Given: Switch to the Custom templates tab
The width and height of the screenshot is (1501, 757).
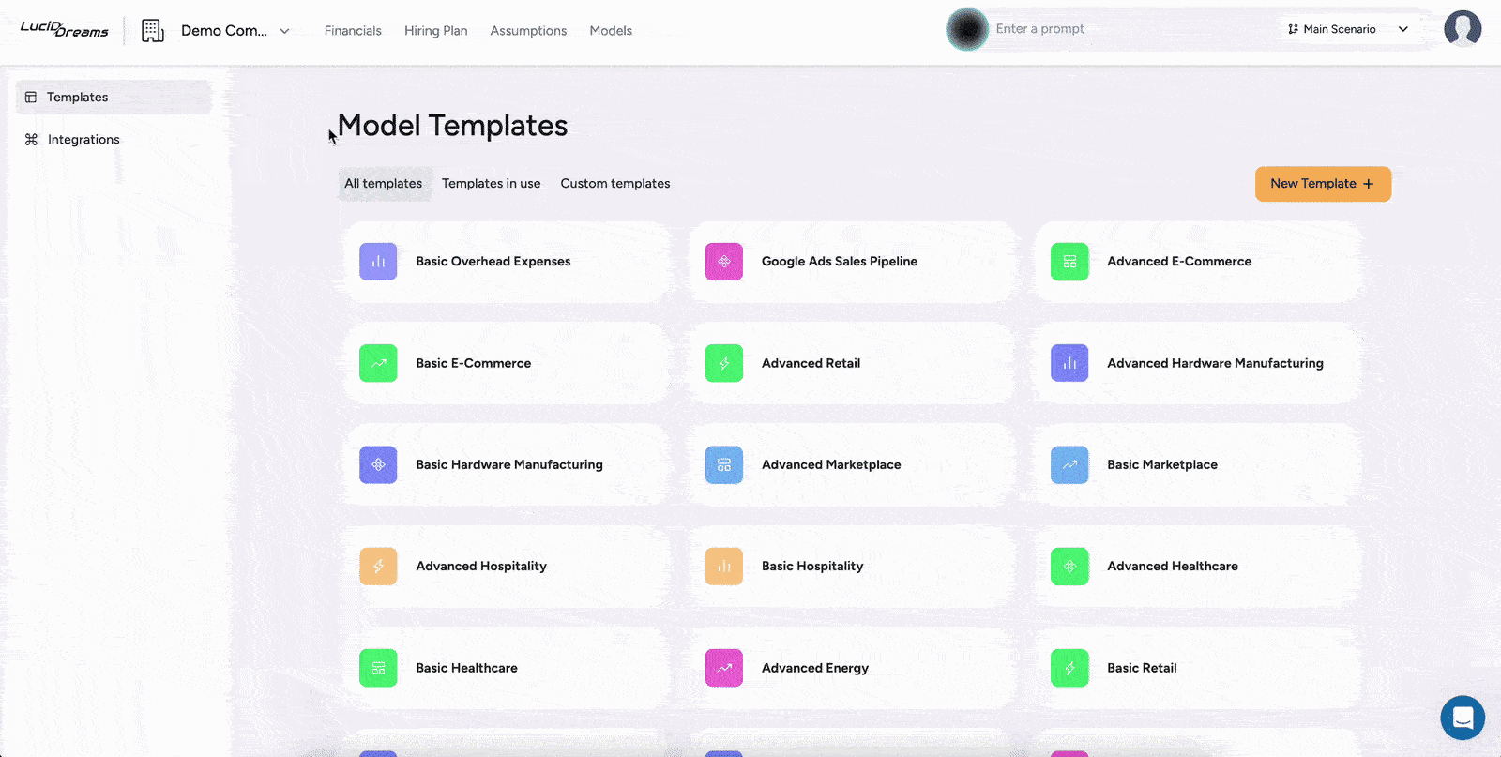Looking at the screenshot, I should (615, 184).
